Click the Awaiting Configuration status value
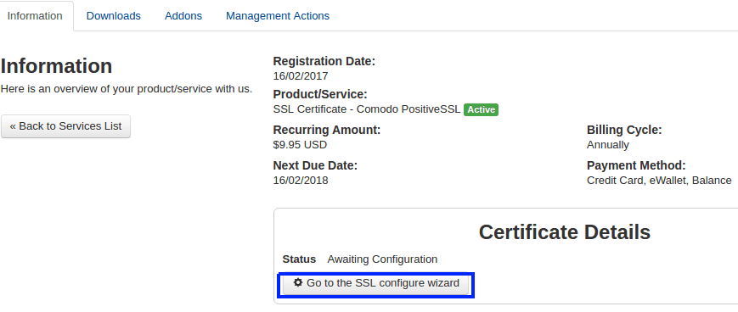Viewport: 738px width, 312px height. (382, 259)
